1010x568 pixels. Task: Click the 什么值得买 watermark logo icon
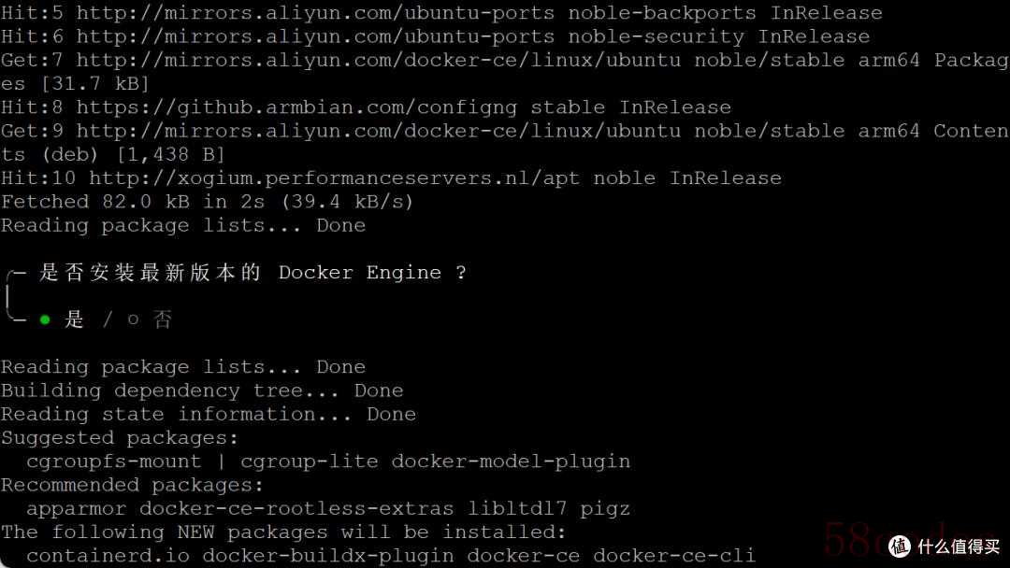(900, 547)
